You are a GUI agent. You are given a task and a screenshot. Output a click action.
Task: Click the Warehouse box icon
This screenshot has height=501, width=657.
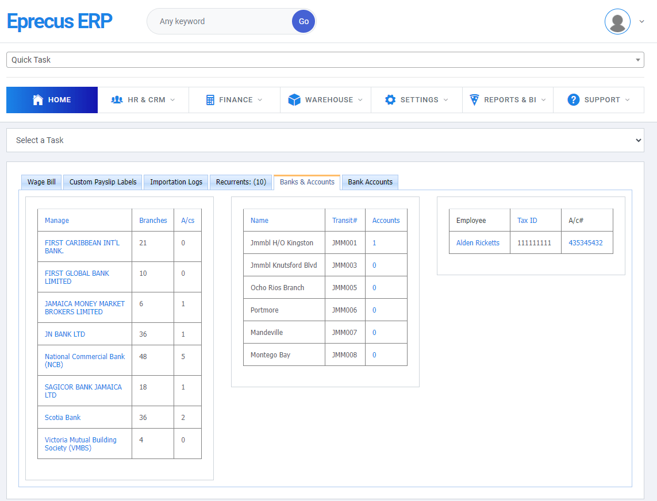[294, 100]
